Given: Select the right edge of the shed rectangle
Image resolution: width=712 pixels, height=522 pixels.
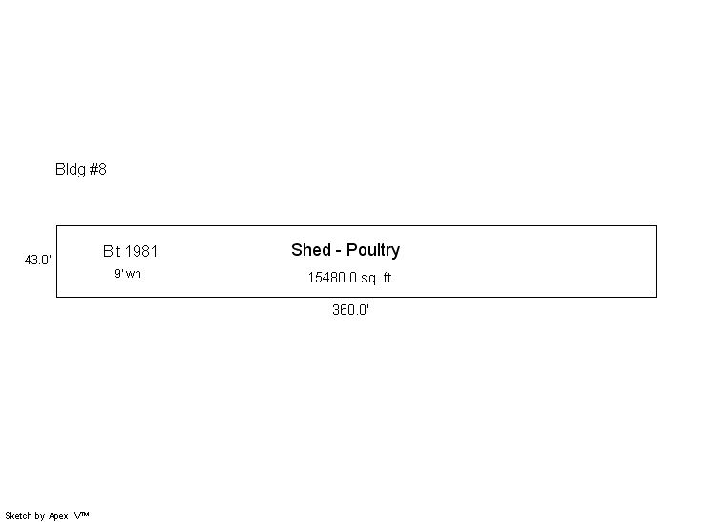Looking at the screenshot, I should tap(657, 261).
